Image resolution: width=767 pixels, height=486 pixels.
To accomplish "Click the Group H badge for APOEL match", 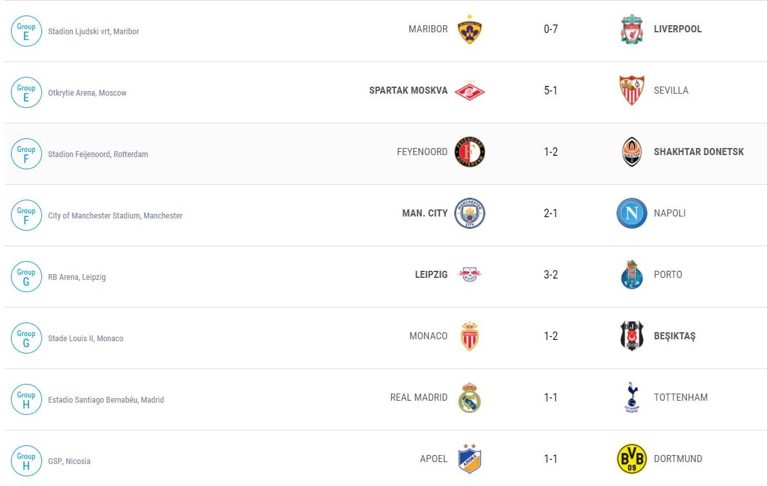I will 26,461.
